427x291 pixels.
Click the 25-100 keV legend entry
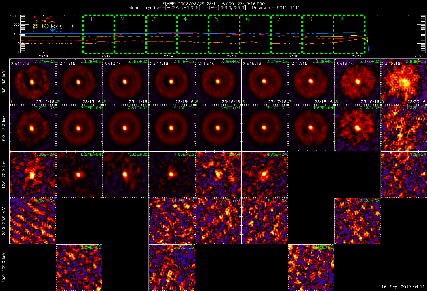pos(53,26)
